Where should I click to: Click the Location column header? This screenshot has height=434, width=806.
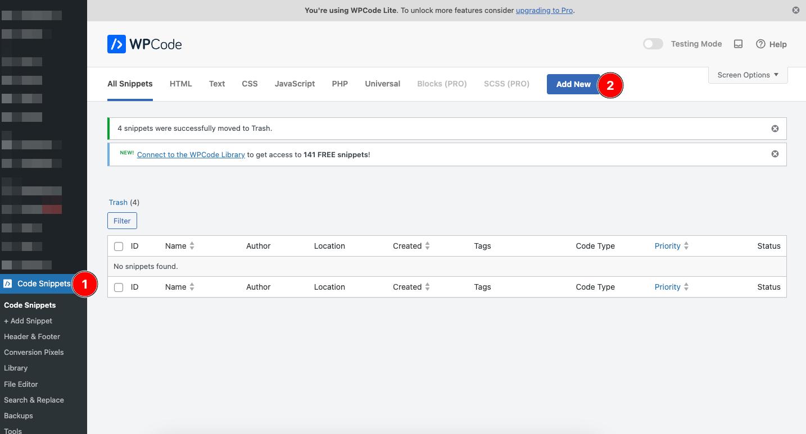coord(329,246)
